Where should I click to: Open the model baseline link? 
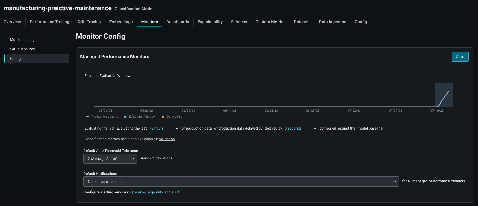coord(370,128)
